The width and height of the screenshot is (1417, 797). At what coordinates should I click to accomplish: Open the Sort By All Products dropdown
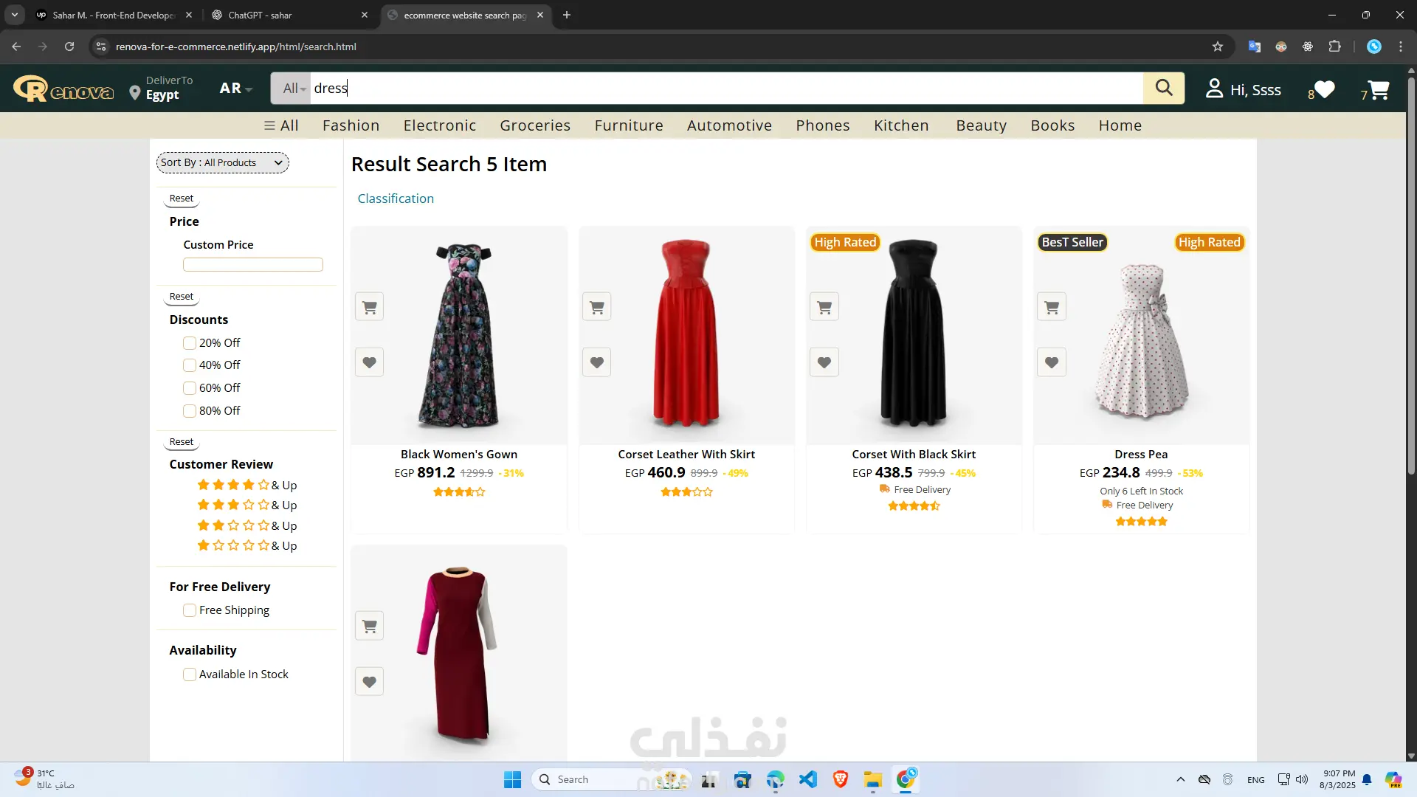click(x=222, y=162)
